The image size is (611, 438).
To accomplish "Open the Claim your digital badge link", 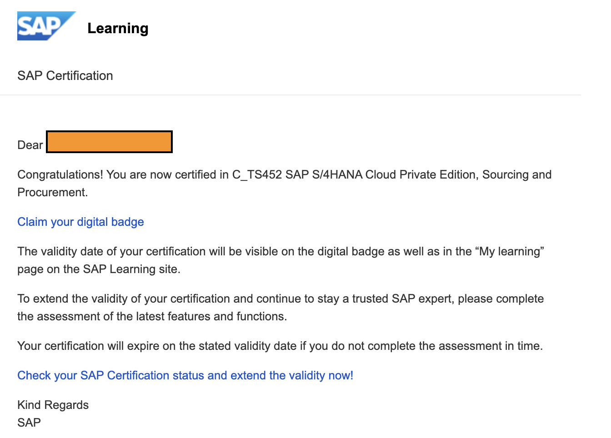I will click(x=80, y=222).
